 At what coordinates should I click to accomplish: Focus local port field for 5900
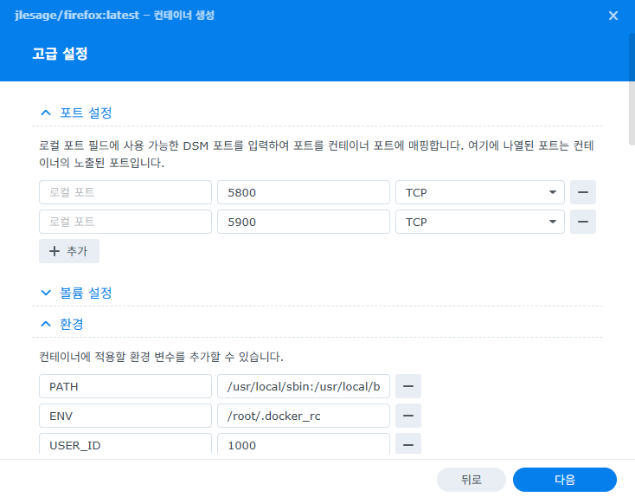125,222
